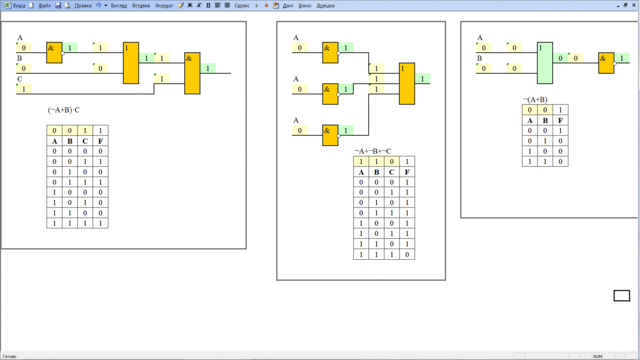Create a new document with the blank page icon
This screenshot has height=360, width=640.
pyautogui.click(x=30, y=5)
